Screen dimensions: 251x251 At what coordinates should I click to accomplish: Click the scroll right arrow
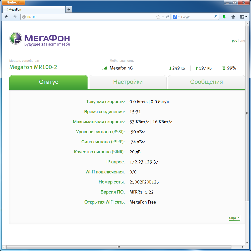click(x=243, y=247)
